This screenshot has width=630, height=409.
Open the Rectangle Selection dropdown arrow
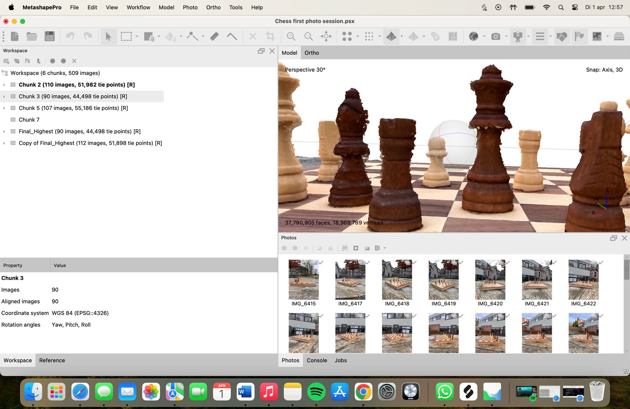pyautogui.click(x=137, y=37)
